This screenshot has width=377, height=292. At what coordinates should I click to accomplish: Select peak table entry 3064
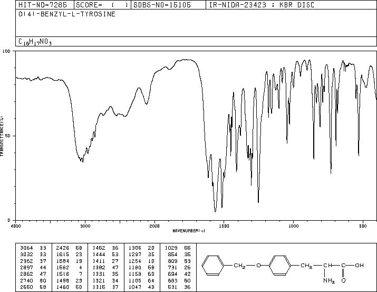click(x=26, y=248)
